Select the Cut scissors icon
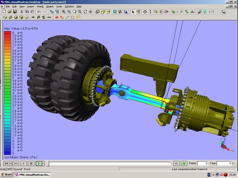This screenshot has width=238, height=178. tap(22, 12)
